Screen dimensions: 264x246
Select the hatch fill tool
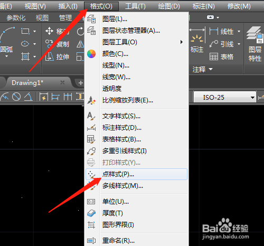point(25,56)
